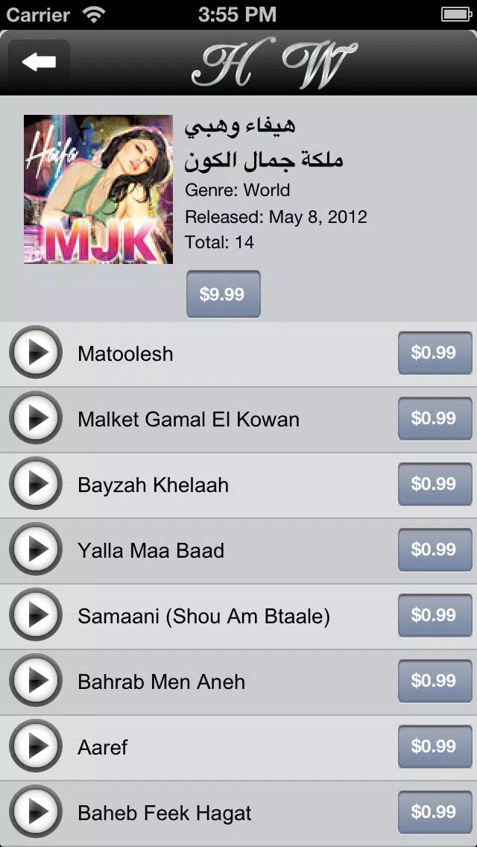
Task: Buy Matoolesh for $0.99
Action: click(x=435, y=353)
